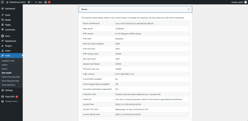Click the PHP memory limit 1024M value
The height and width of the screenshot is (121, 248).
click(118, 54)
